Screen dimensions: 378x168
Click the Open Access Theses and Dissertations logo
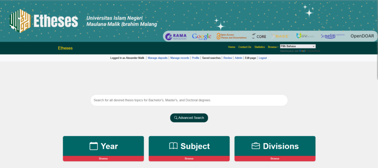231,36
